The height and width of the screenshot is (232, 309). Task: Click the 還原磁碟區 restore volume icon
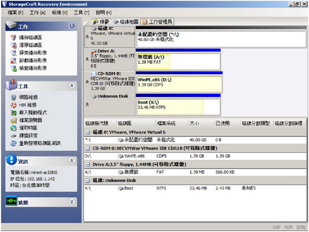click(x=13, y=46)
